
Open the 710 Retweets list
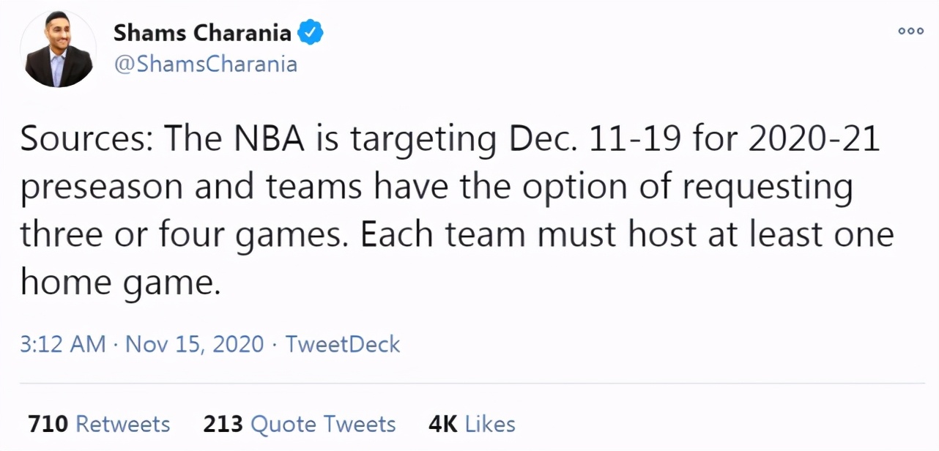98,424
